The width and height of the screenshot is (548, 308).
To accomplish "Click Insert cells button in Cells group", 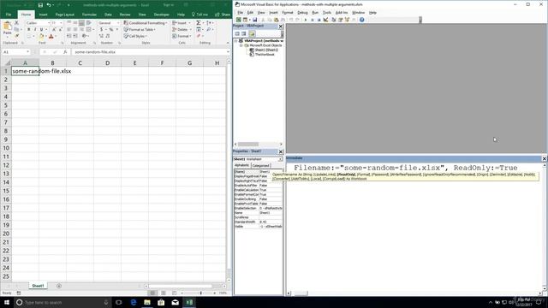I will 181,23.
